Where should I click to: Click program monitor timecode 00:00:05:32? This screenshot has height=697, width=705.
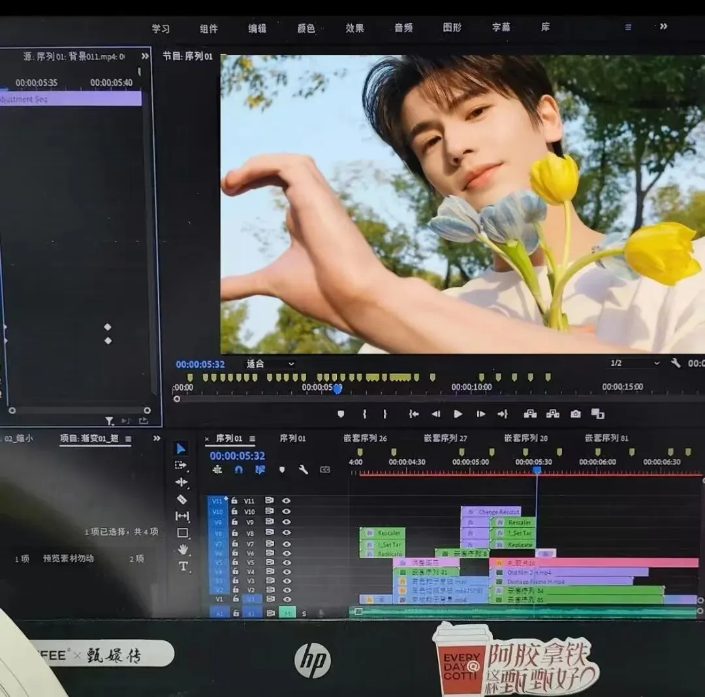tap(200, 364)
